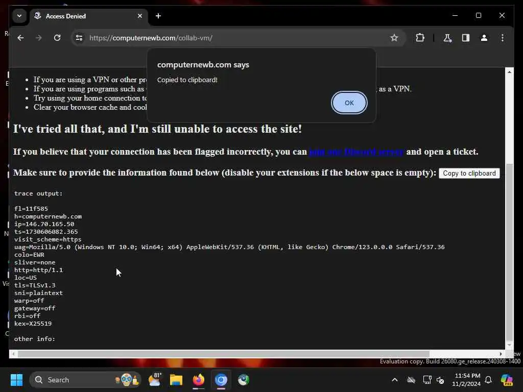Click the vertical scrollbar down arrow
The width and height of the screenshot is (523, 392).
click(x=509, y=345)
